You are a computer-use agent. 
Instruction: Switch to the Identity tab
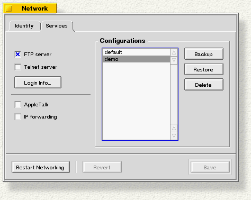[x=24, y=26]
